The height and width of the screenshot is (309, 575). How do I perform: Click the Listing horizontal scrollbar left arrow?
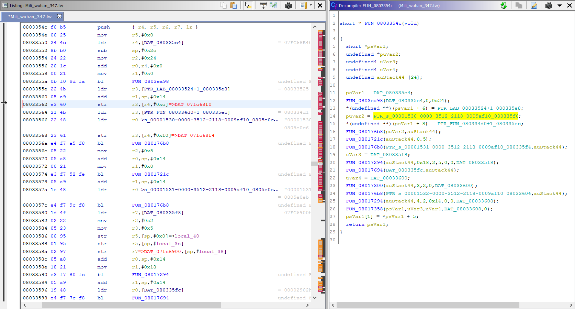pos(24,305)
